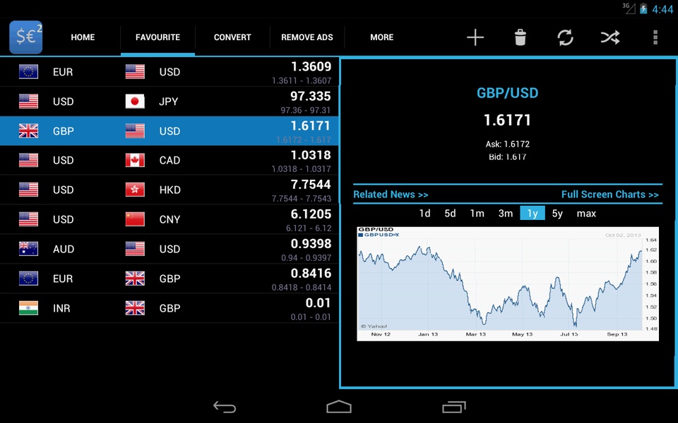Tap the INR label in the INR/GBP row
The image size is (678, 423).
click(61, 308)
